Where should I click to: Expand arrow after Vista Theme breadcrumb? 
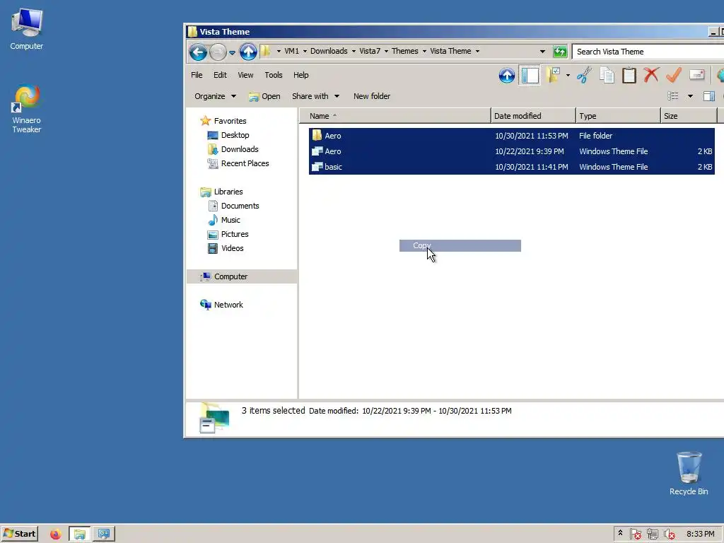(477, 51)
